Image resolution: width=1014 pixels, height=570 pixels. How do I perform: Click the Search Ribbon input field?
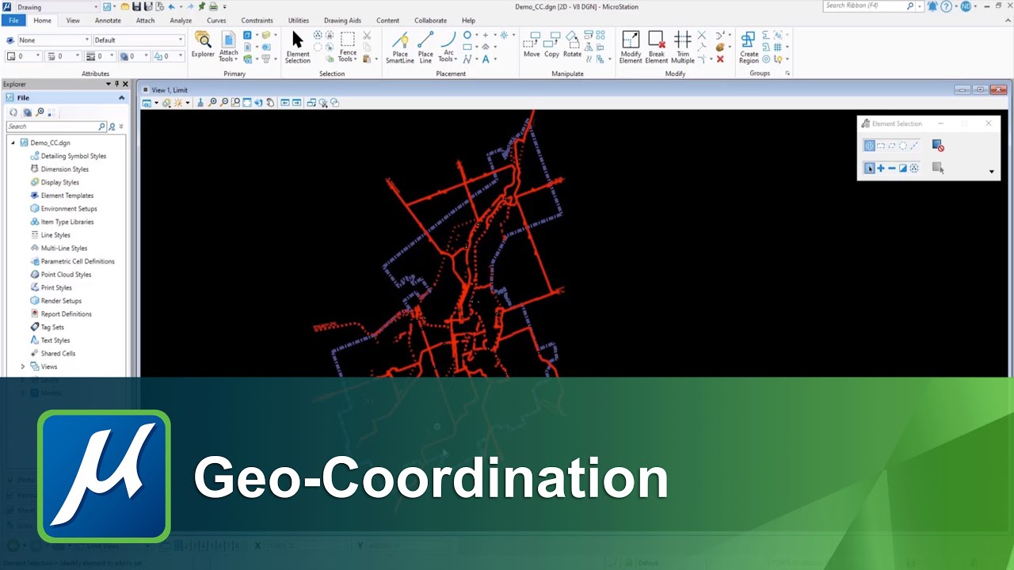(865, 6)
